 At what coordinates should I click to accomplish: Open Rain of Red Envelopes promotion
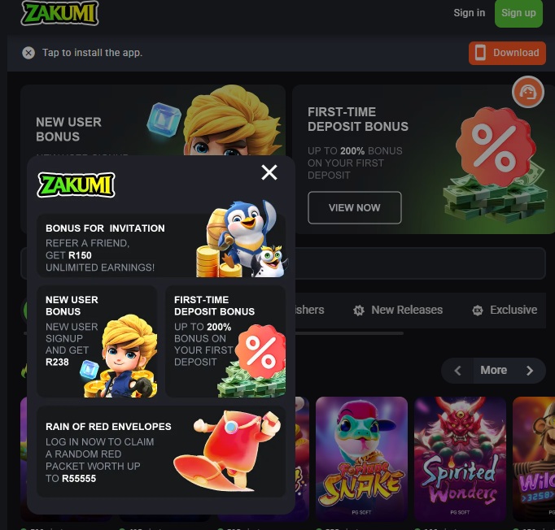click(x=161, y=451)
